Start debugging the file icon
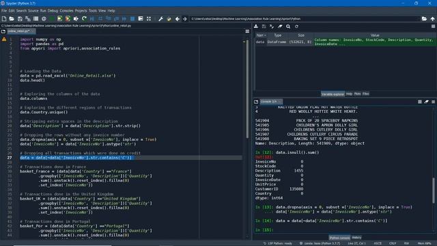The image size is (437, 246). tap(92, 18)
